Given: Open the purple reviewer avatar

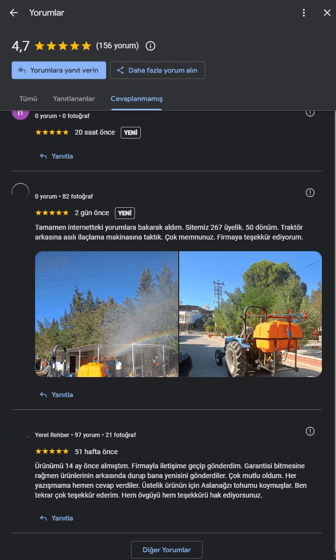Looking at the screenshot, I should [x=20, y=114].
